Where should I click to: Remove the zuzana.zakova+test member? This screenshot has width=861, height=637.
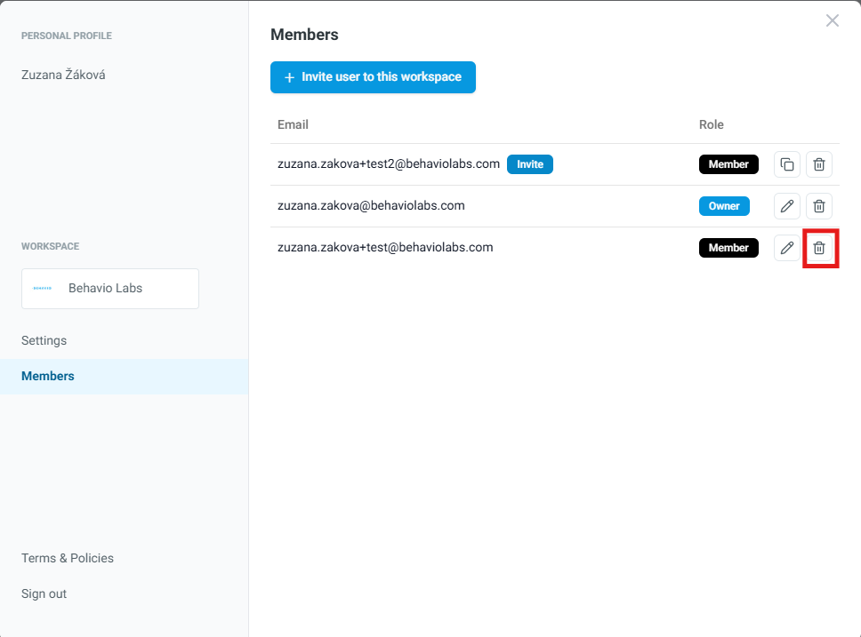[x=819, y=248]
